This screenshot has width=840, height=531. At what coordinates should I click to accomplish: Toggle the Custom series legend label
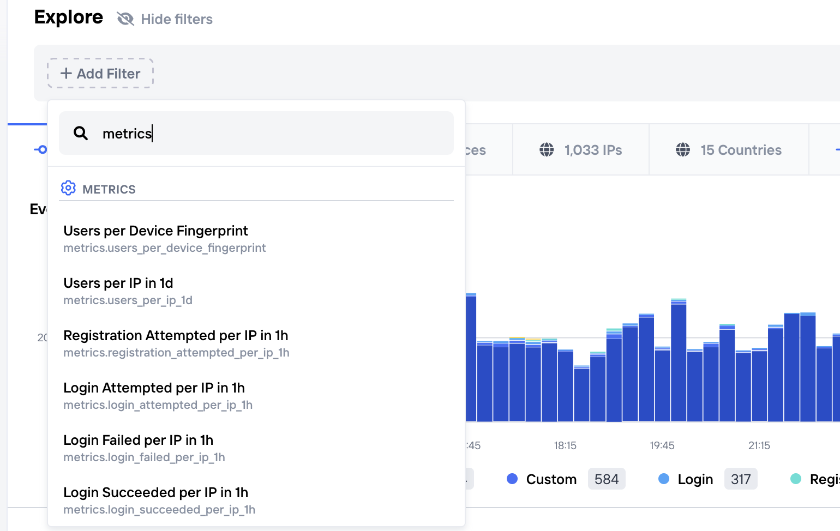(551, 479)
